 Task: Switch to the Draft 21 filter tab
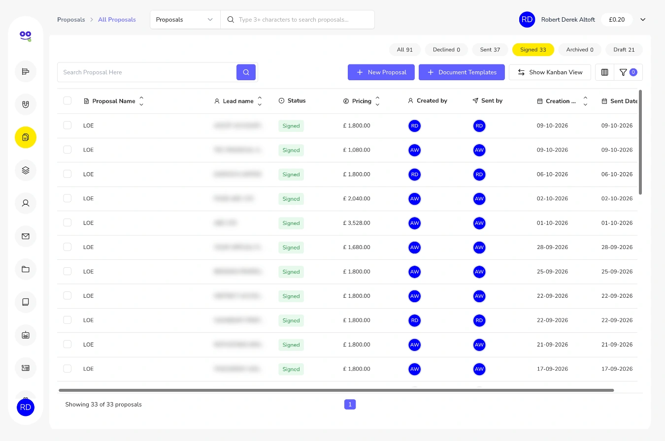(x=624, y=50)
